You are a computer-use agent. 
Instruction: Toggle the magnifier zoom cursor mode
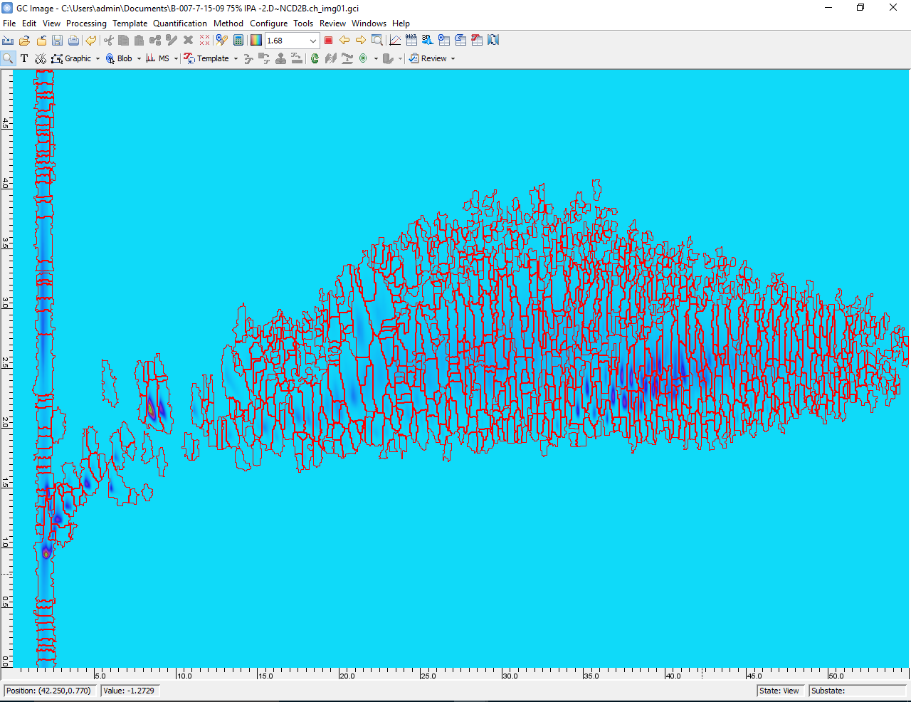(9, 58)
